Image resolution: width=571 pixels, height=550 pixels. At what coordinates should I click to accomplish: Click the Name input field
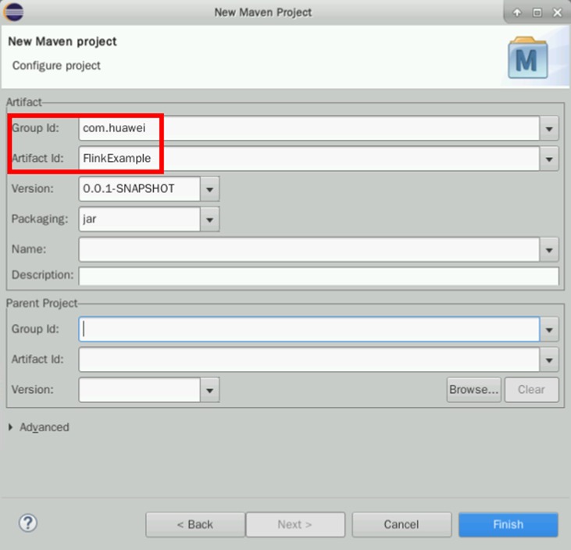pyautogui.click(x=309, y=250)
